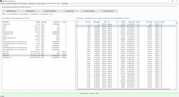Select FsAwareMeta row with size 134 721
The image size is (179, 97).
pyautogui.click(x=35, y=48)
